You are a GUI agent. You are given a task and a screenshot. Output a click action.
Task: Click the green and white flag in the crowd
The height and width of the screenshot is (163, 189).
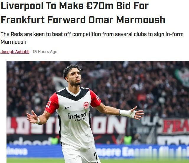(x=182, y=77)
